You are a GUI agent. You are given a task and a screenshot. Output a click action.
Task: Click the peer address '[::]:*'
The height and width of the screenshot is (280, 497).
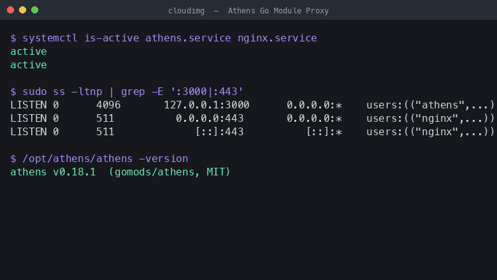click(324, 131)
